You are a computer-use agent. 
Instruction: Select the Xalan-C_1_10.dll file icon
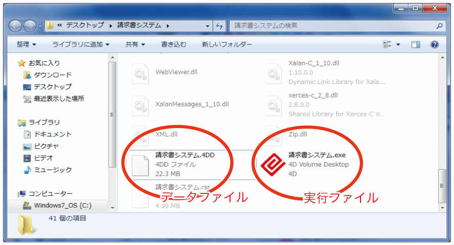pos(274,74)
